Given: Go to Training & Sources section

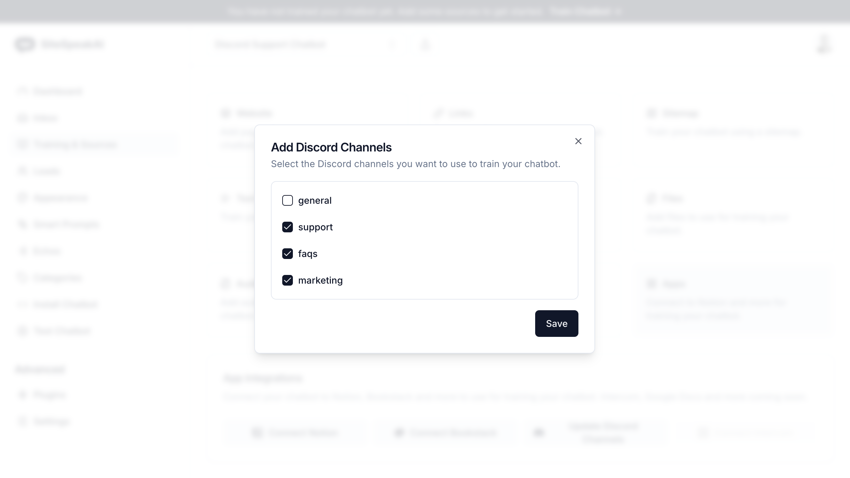Looking at the screenshot, I should click(x=75, y=144).
